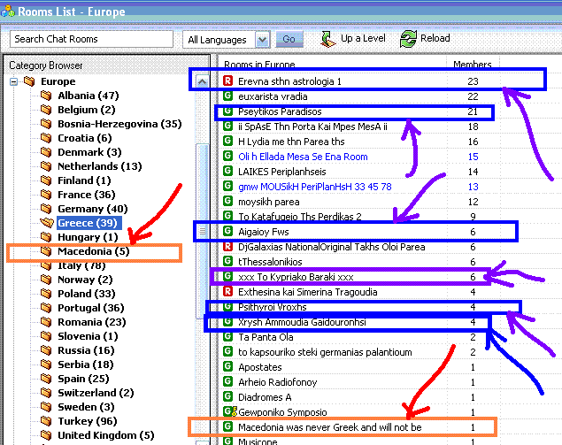Click red R icon of DjGalaxias NationalOriginal room
The image size is (562, 445).
tap(228, 247)
